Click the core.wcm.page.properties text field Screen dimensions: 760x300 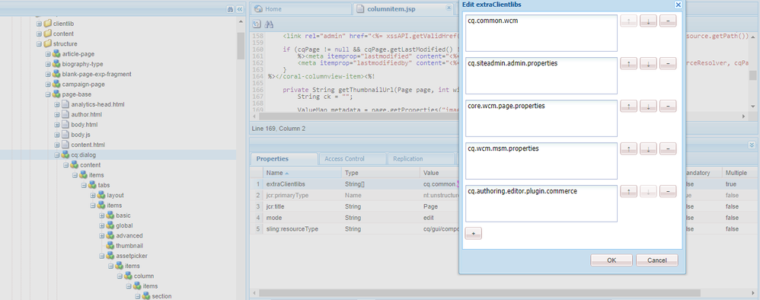pos(541,118)
